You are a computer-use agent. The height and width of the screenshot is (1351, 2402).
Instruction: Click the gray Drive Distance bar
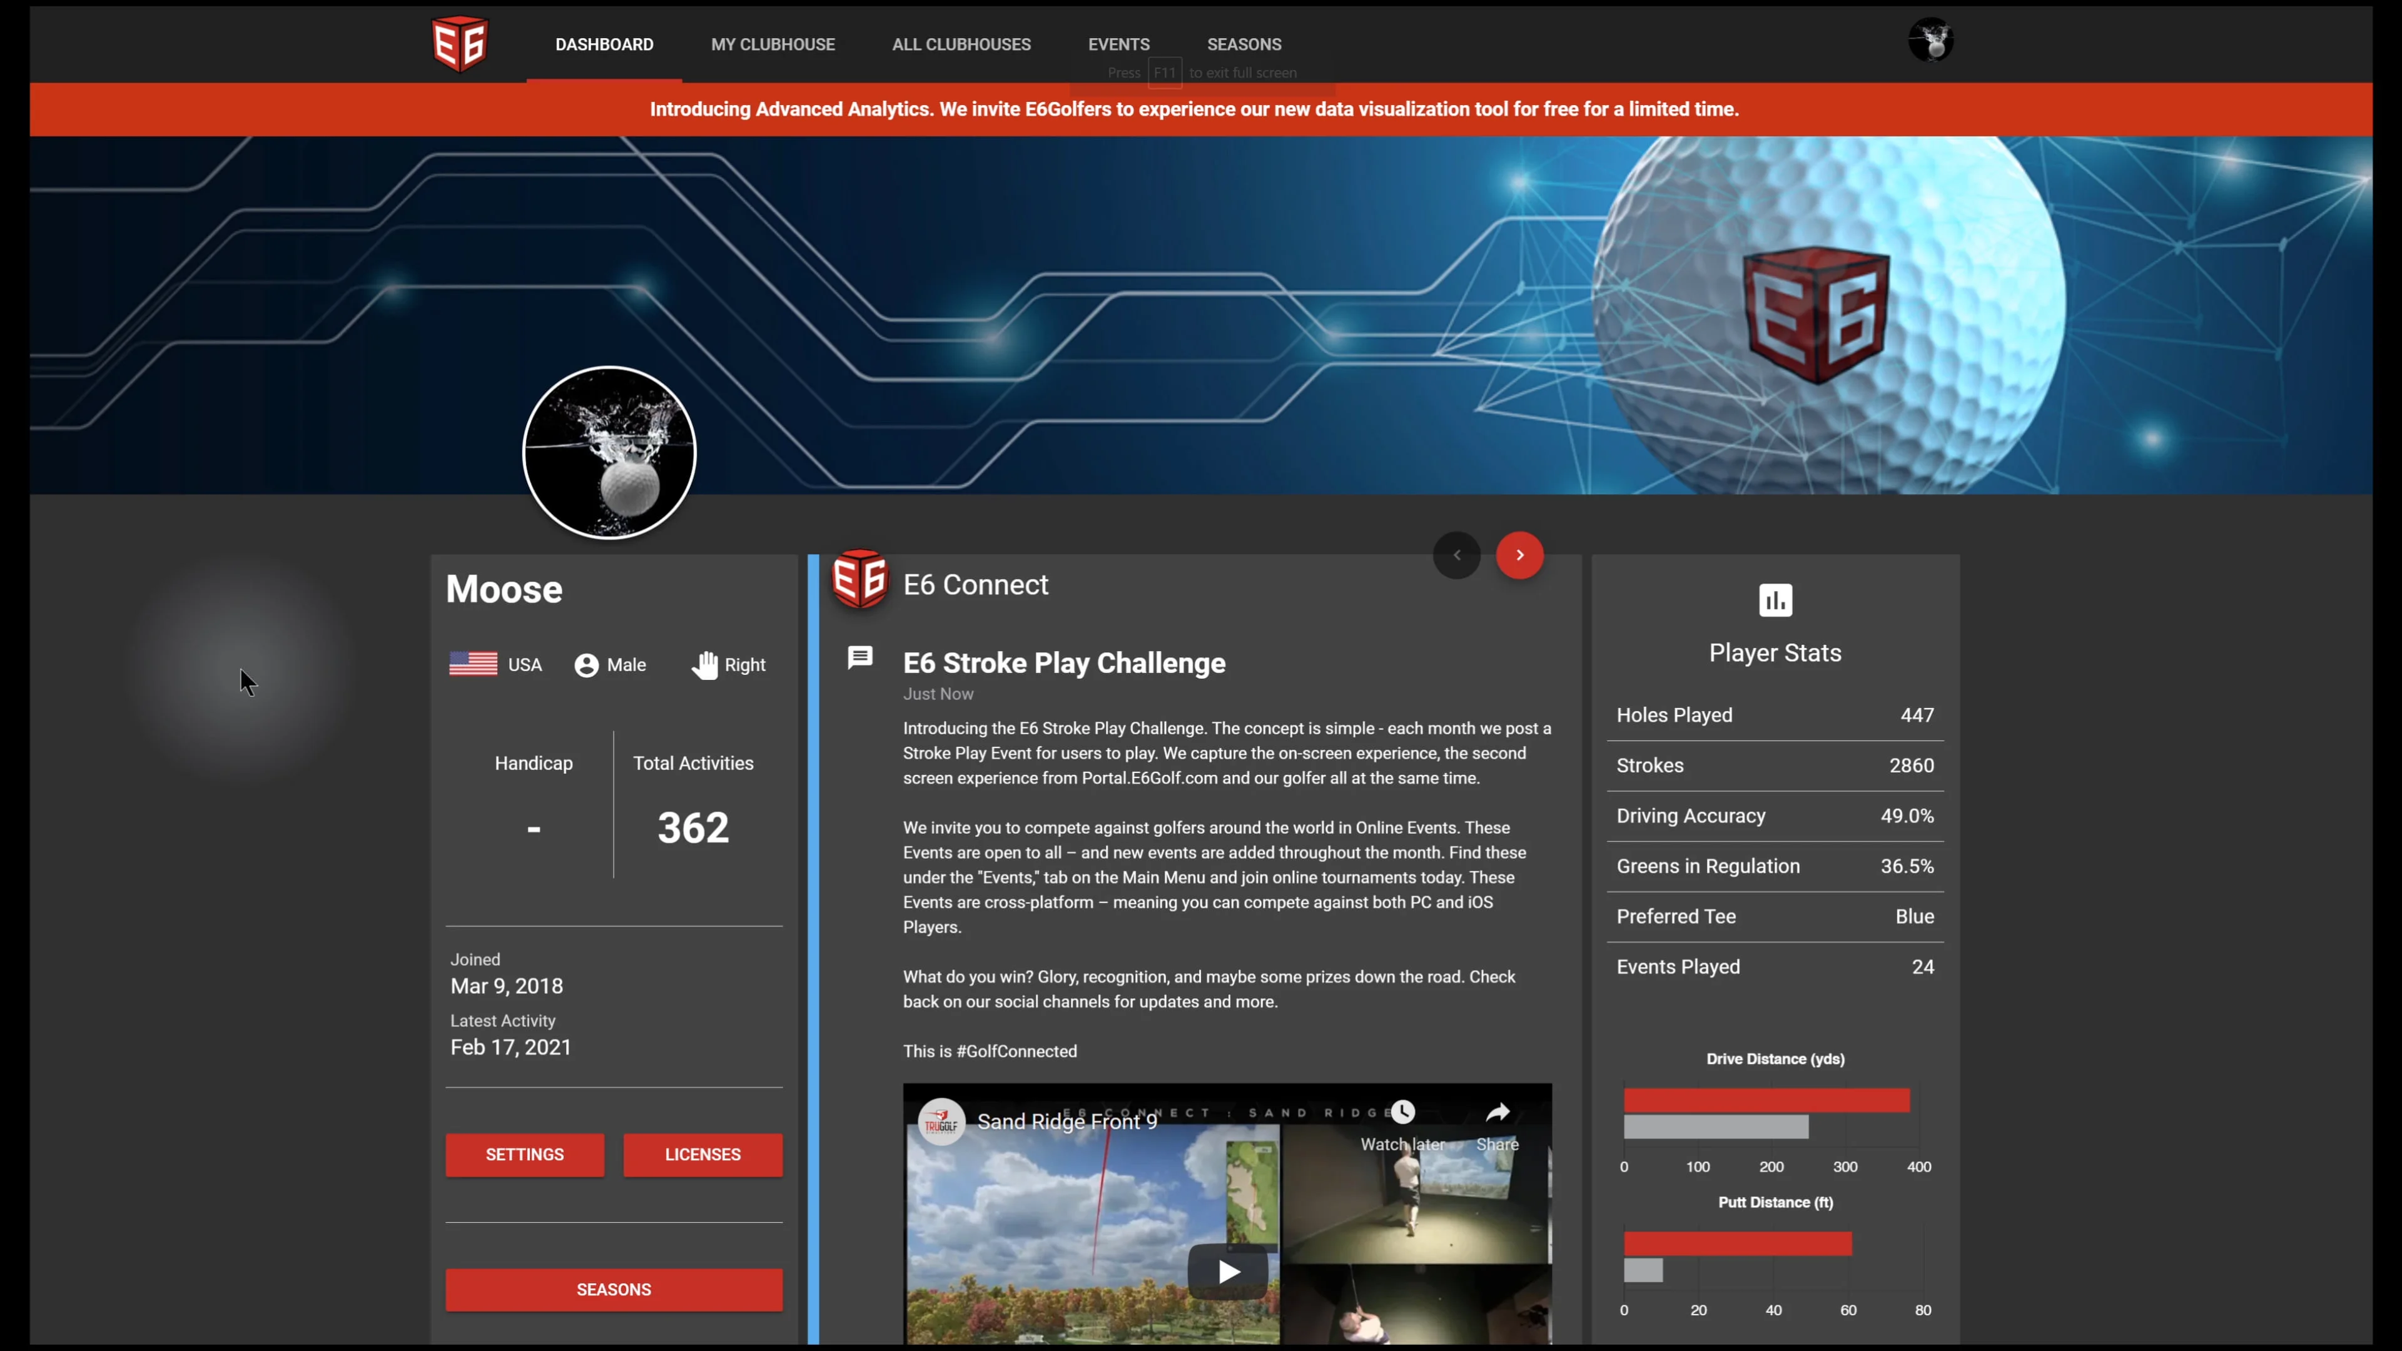pyautogui.click(x=1716, y=1126)
